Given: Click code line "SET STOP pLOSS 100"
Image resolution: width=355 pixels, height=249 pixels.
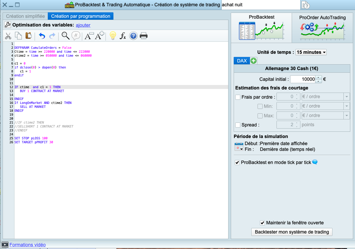Looking at the screenshot, I should (31, 138).
